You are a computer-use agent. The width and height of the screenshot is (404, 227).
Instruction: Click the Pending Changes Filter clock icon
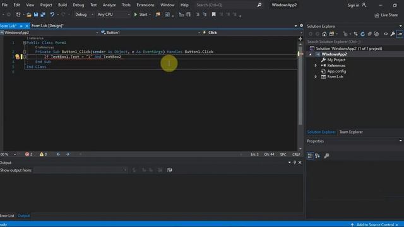click(345, 34)
